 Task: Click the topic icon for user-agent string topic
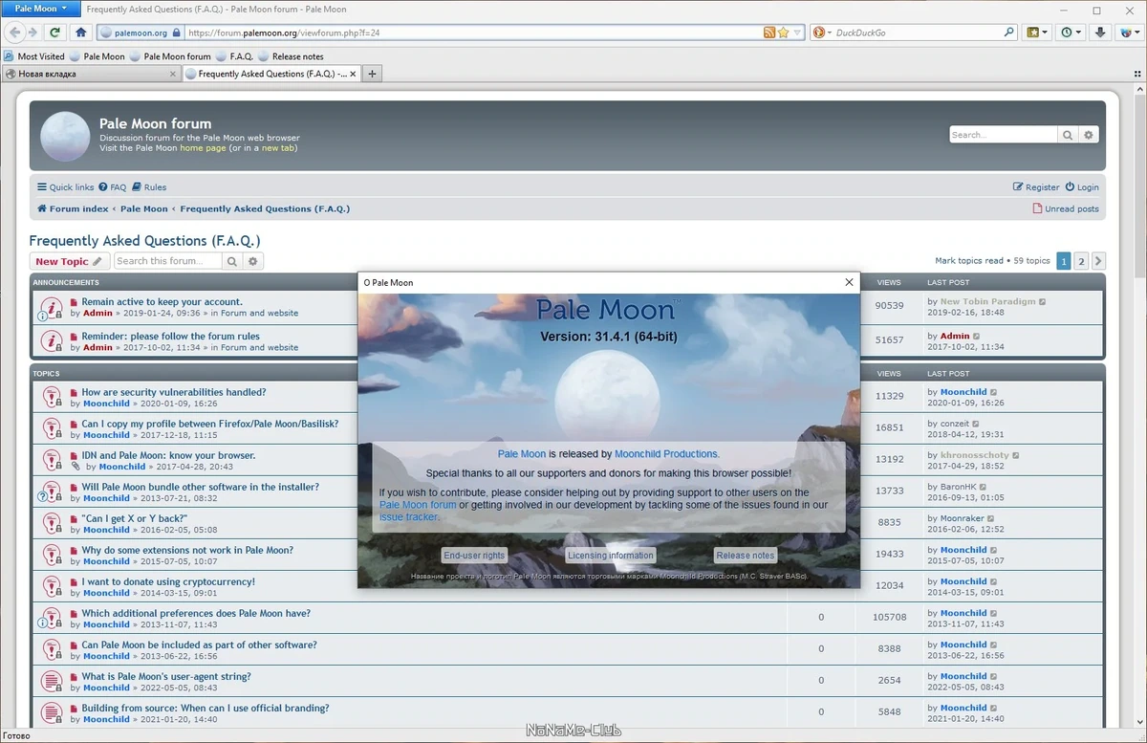(51, 682)
